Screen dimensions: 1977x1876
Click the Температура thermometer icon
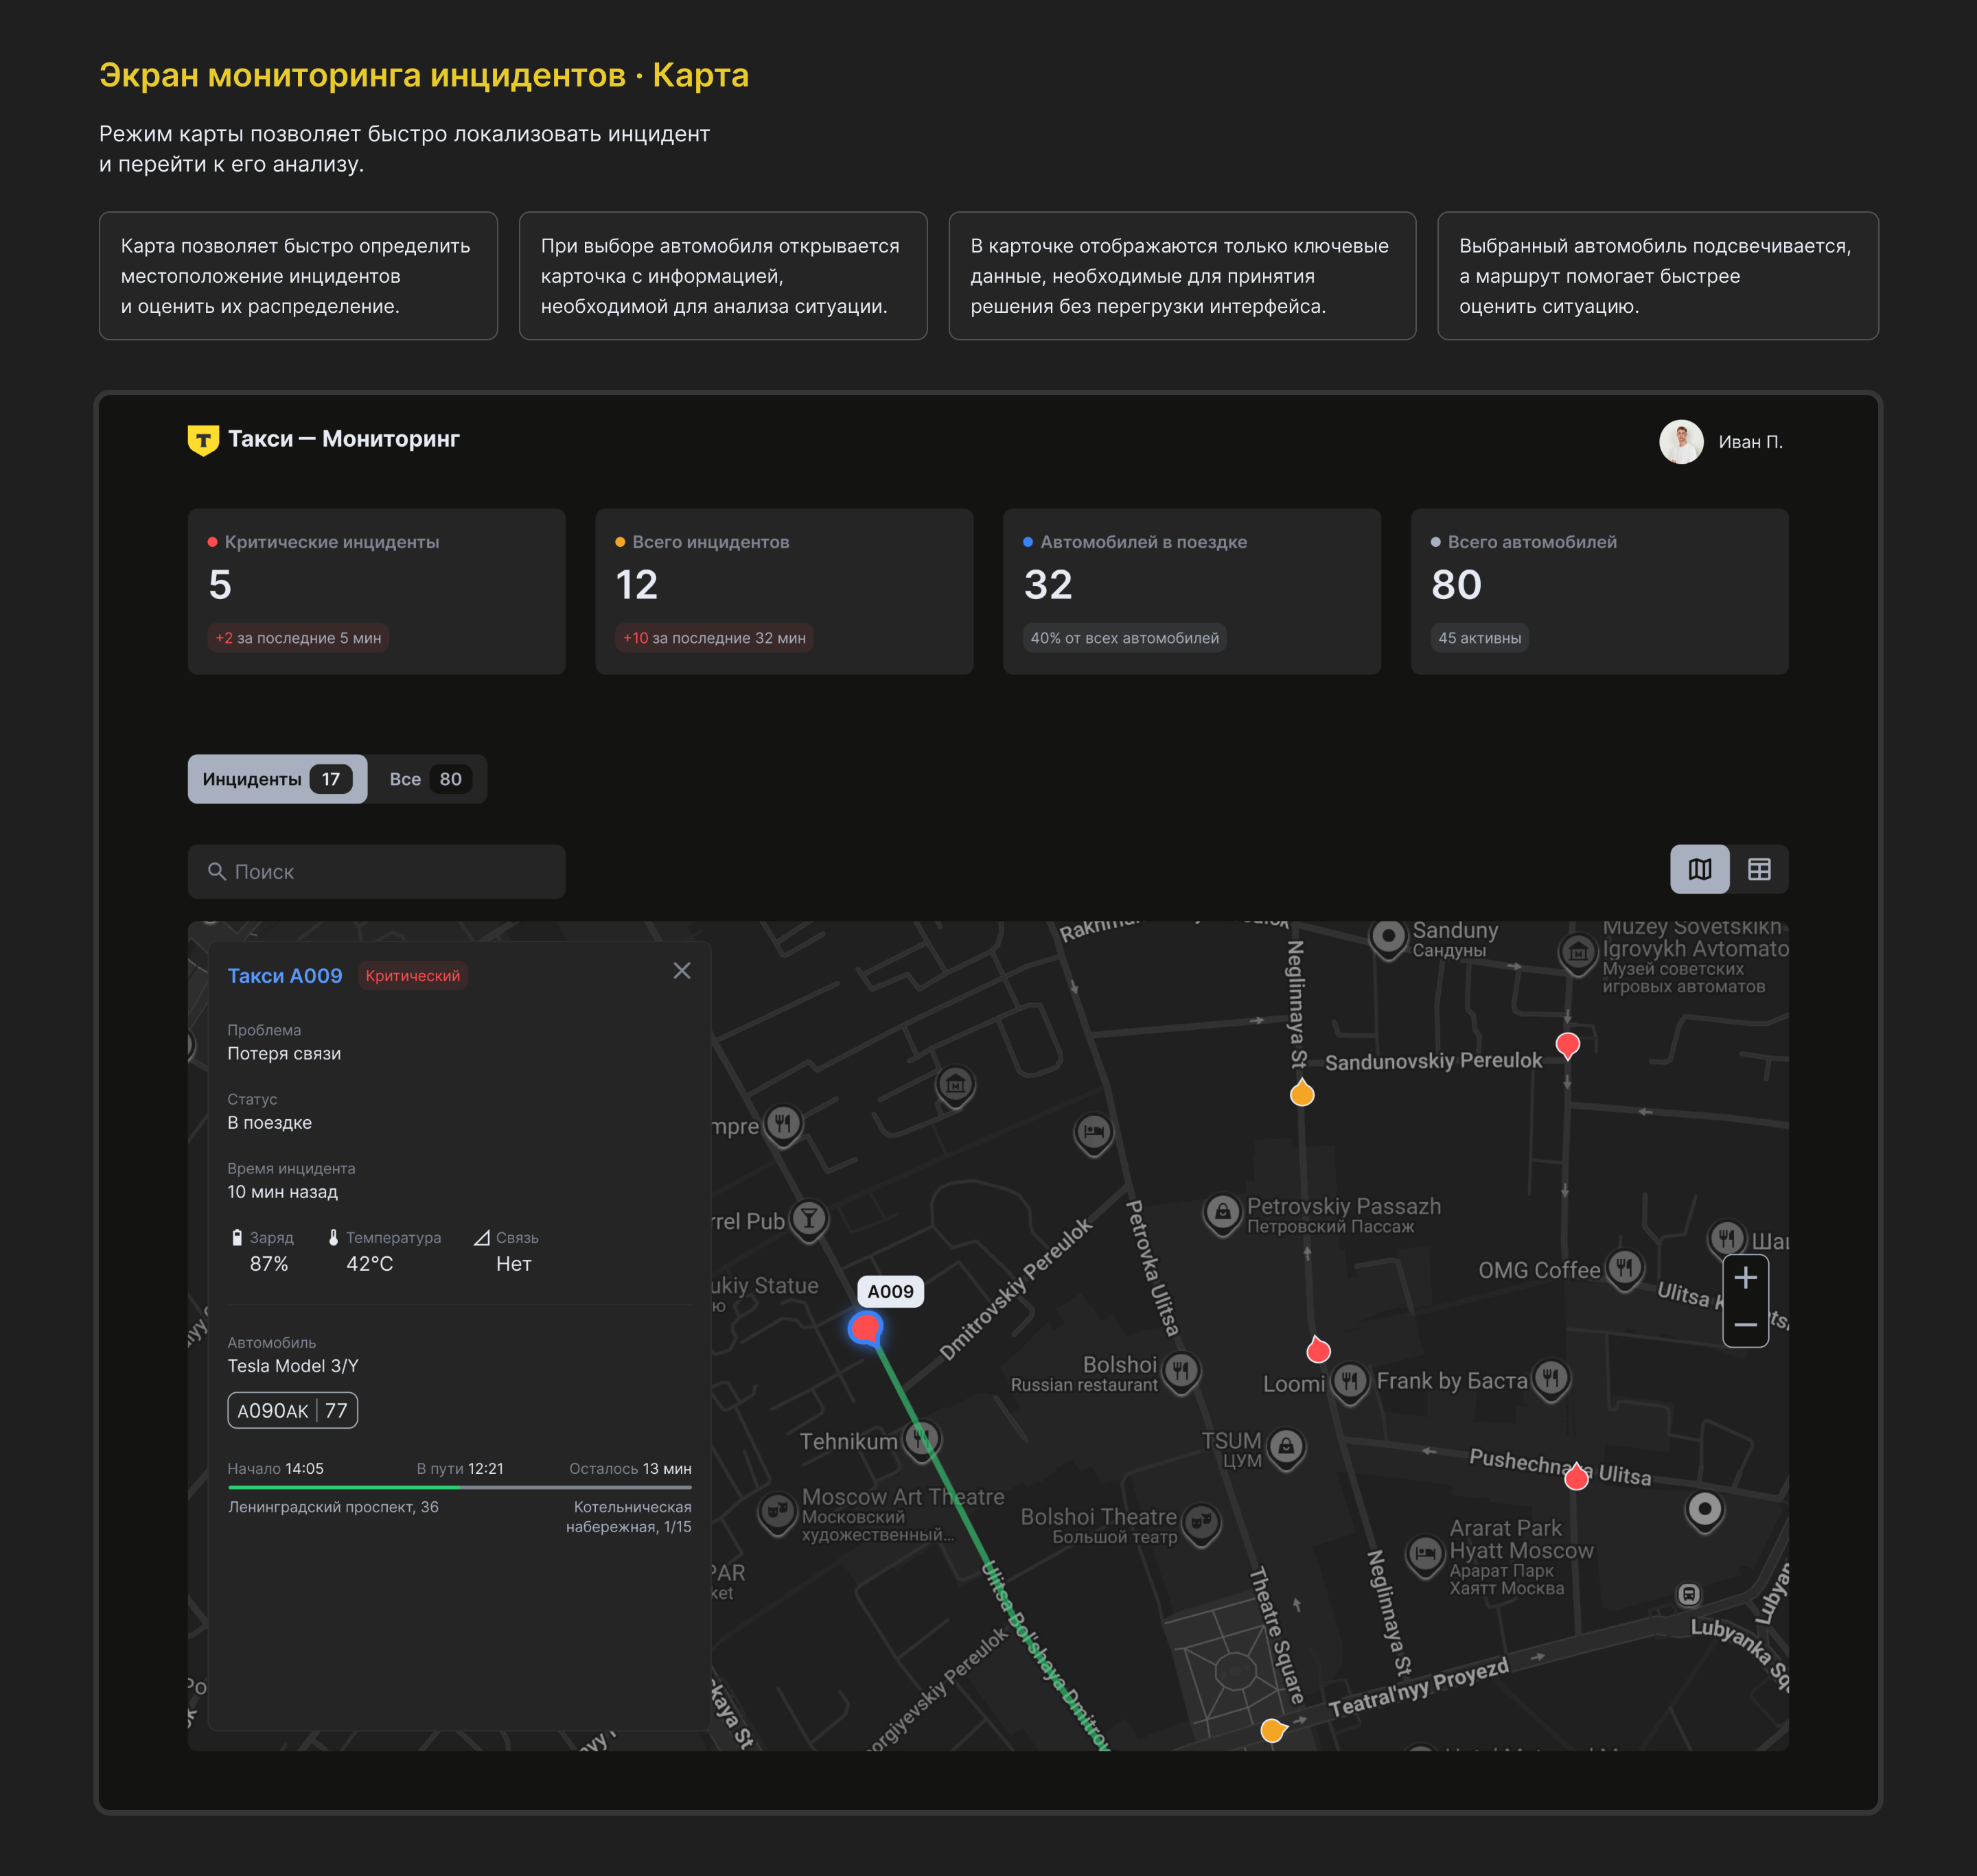pyautogui.click(x=333, y=1238)
